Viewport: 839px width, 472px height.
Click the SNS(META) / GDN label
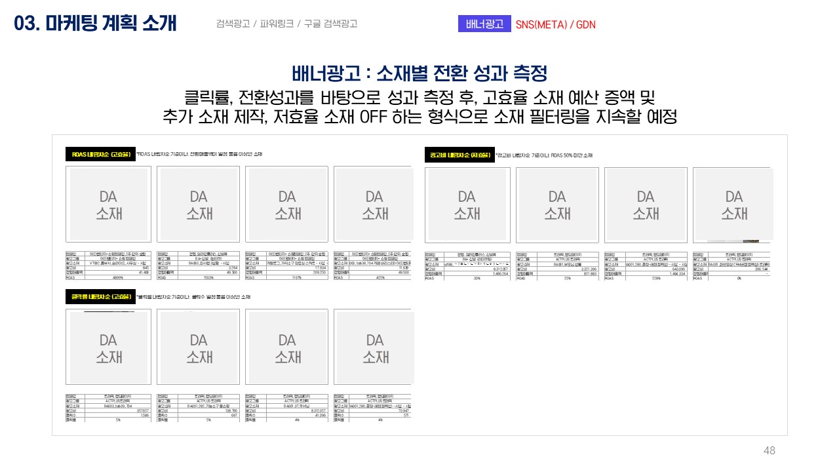(555, 25)
